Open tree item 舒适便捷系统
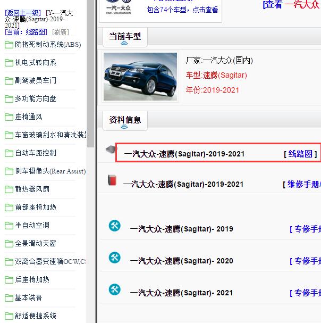Viewport: 321px width, 323px height. pyautogui.click(x=36, y=316)
